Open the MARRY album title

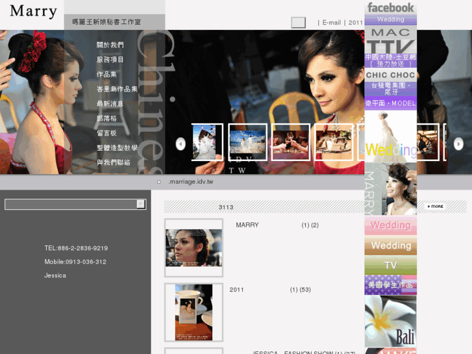(x=247, y=225)
